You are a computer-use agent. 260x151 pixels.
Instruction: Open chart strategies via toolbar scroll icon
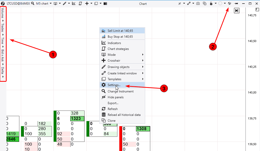80,4
